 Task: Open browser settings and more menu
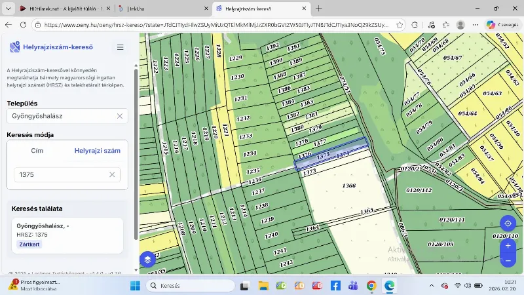(x=476, y=25)
